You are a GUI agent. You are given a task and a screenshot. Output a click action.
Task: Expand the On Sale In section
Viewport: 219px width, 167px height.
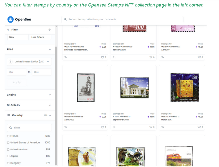50,105
